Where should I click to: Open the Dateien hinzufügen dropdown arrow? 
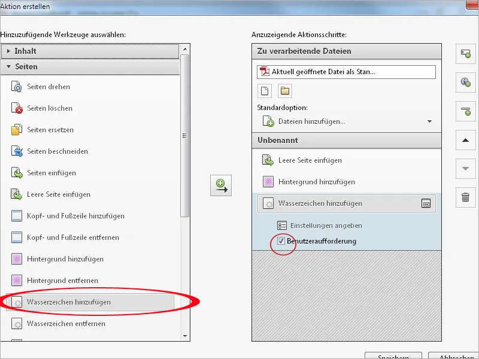click(429, 121)
